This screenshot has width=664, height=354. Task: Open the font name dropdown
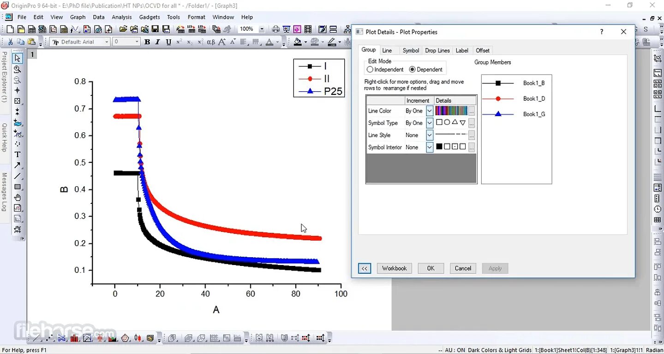coord(107,42)
